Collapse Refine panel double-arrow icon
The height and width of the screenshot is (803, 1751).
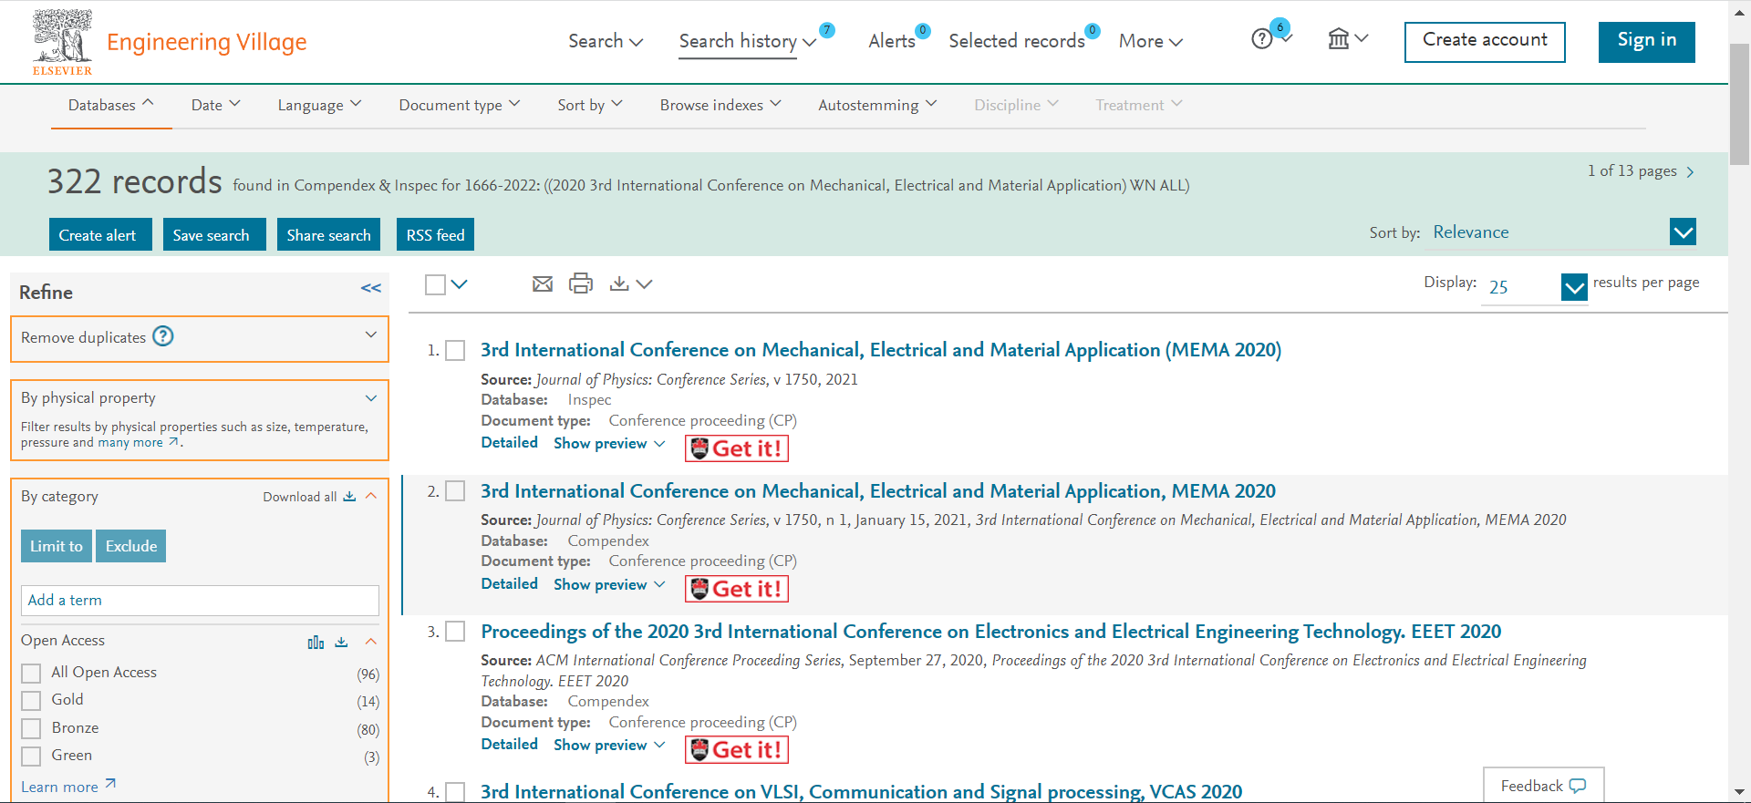point(370,288)
